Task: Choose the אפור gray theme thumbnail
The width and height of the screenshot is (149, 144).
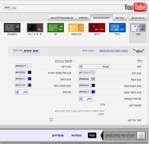Action: pos(138,28)
